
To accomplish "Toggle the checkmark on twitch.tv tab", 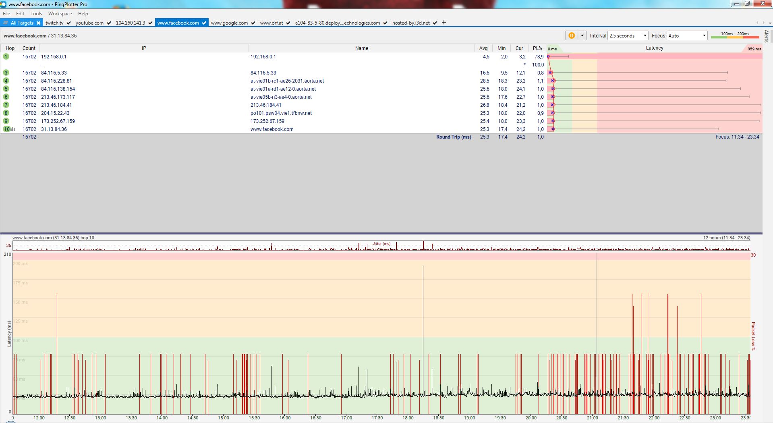I will 68,23.
